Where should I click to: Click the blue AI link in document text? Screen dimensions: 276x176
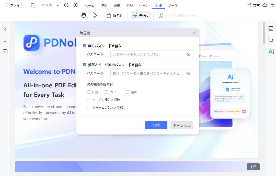[69, 113]
